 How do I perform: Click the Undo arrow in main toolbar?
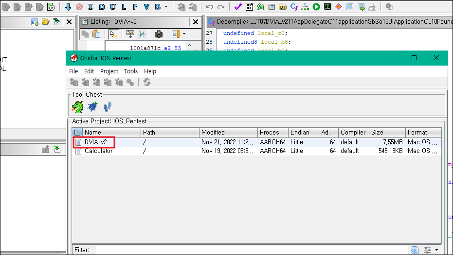tap(210, 7)
